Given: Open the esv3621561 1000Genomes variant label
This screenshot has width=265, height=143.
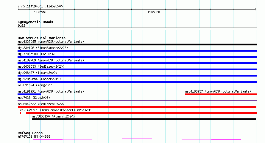Looking at the screenshot, I should point(56,110).
